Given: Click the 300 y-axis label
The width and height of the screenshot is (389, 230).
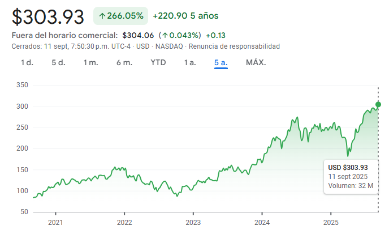Looking at the screenshot, I should tap(22, 107).
